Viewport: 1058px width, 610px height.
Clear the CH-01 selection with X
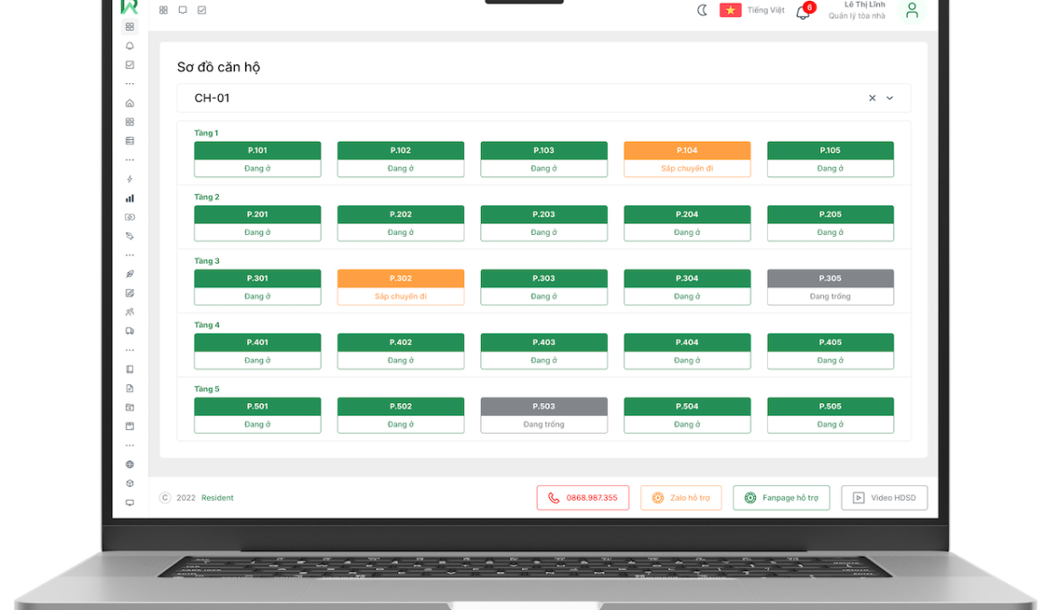(872, 99)
